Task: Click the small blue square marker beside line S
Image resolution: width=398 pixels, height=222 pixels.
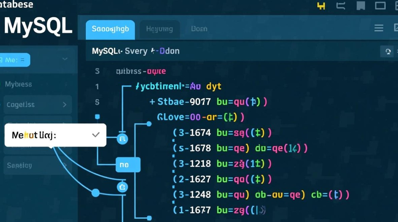Action: tap(97, 117)
